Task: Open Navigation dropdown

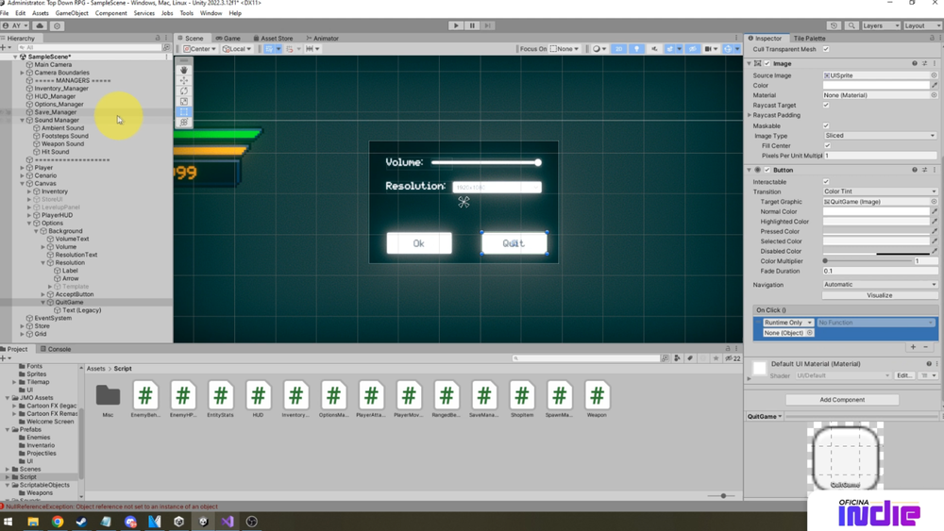Action: 880,285
